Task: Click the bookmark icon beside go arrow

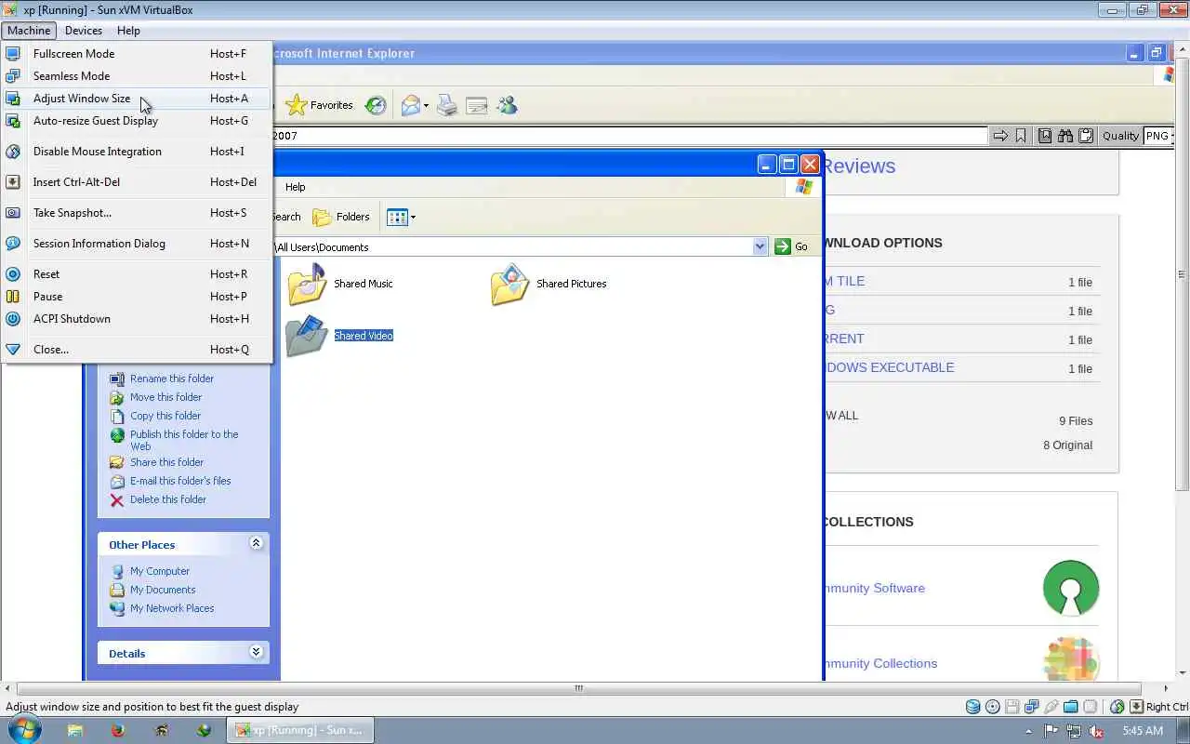Action: (x=1021, y=136)
